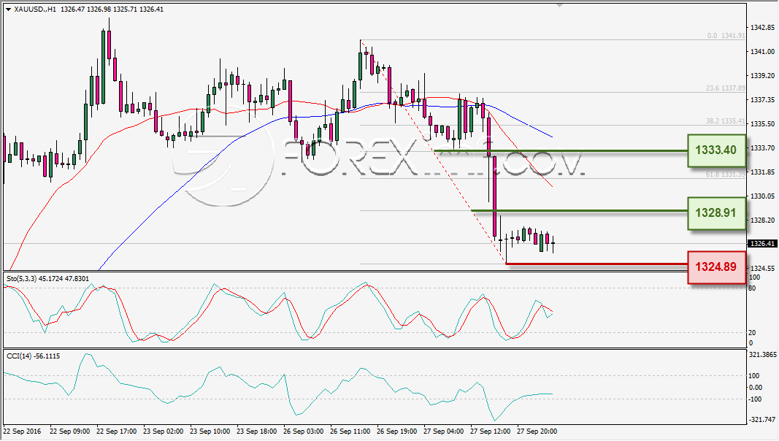Click price scale value 1328.20

(763, 220)
